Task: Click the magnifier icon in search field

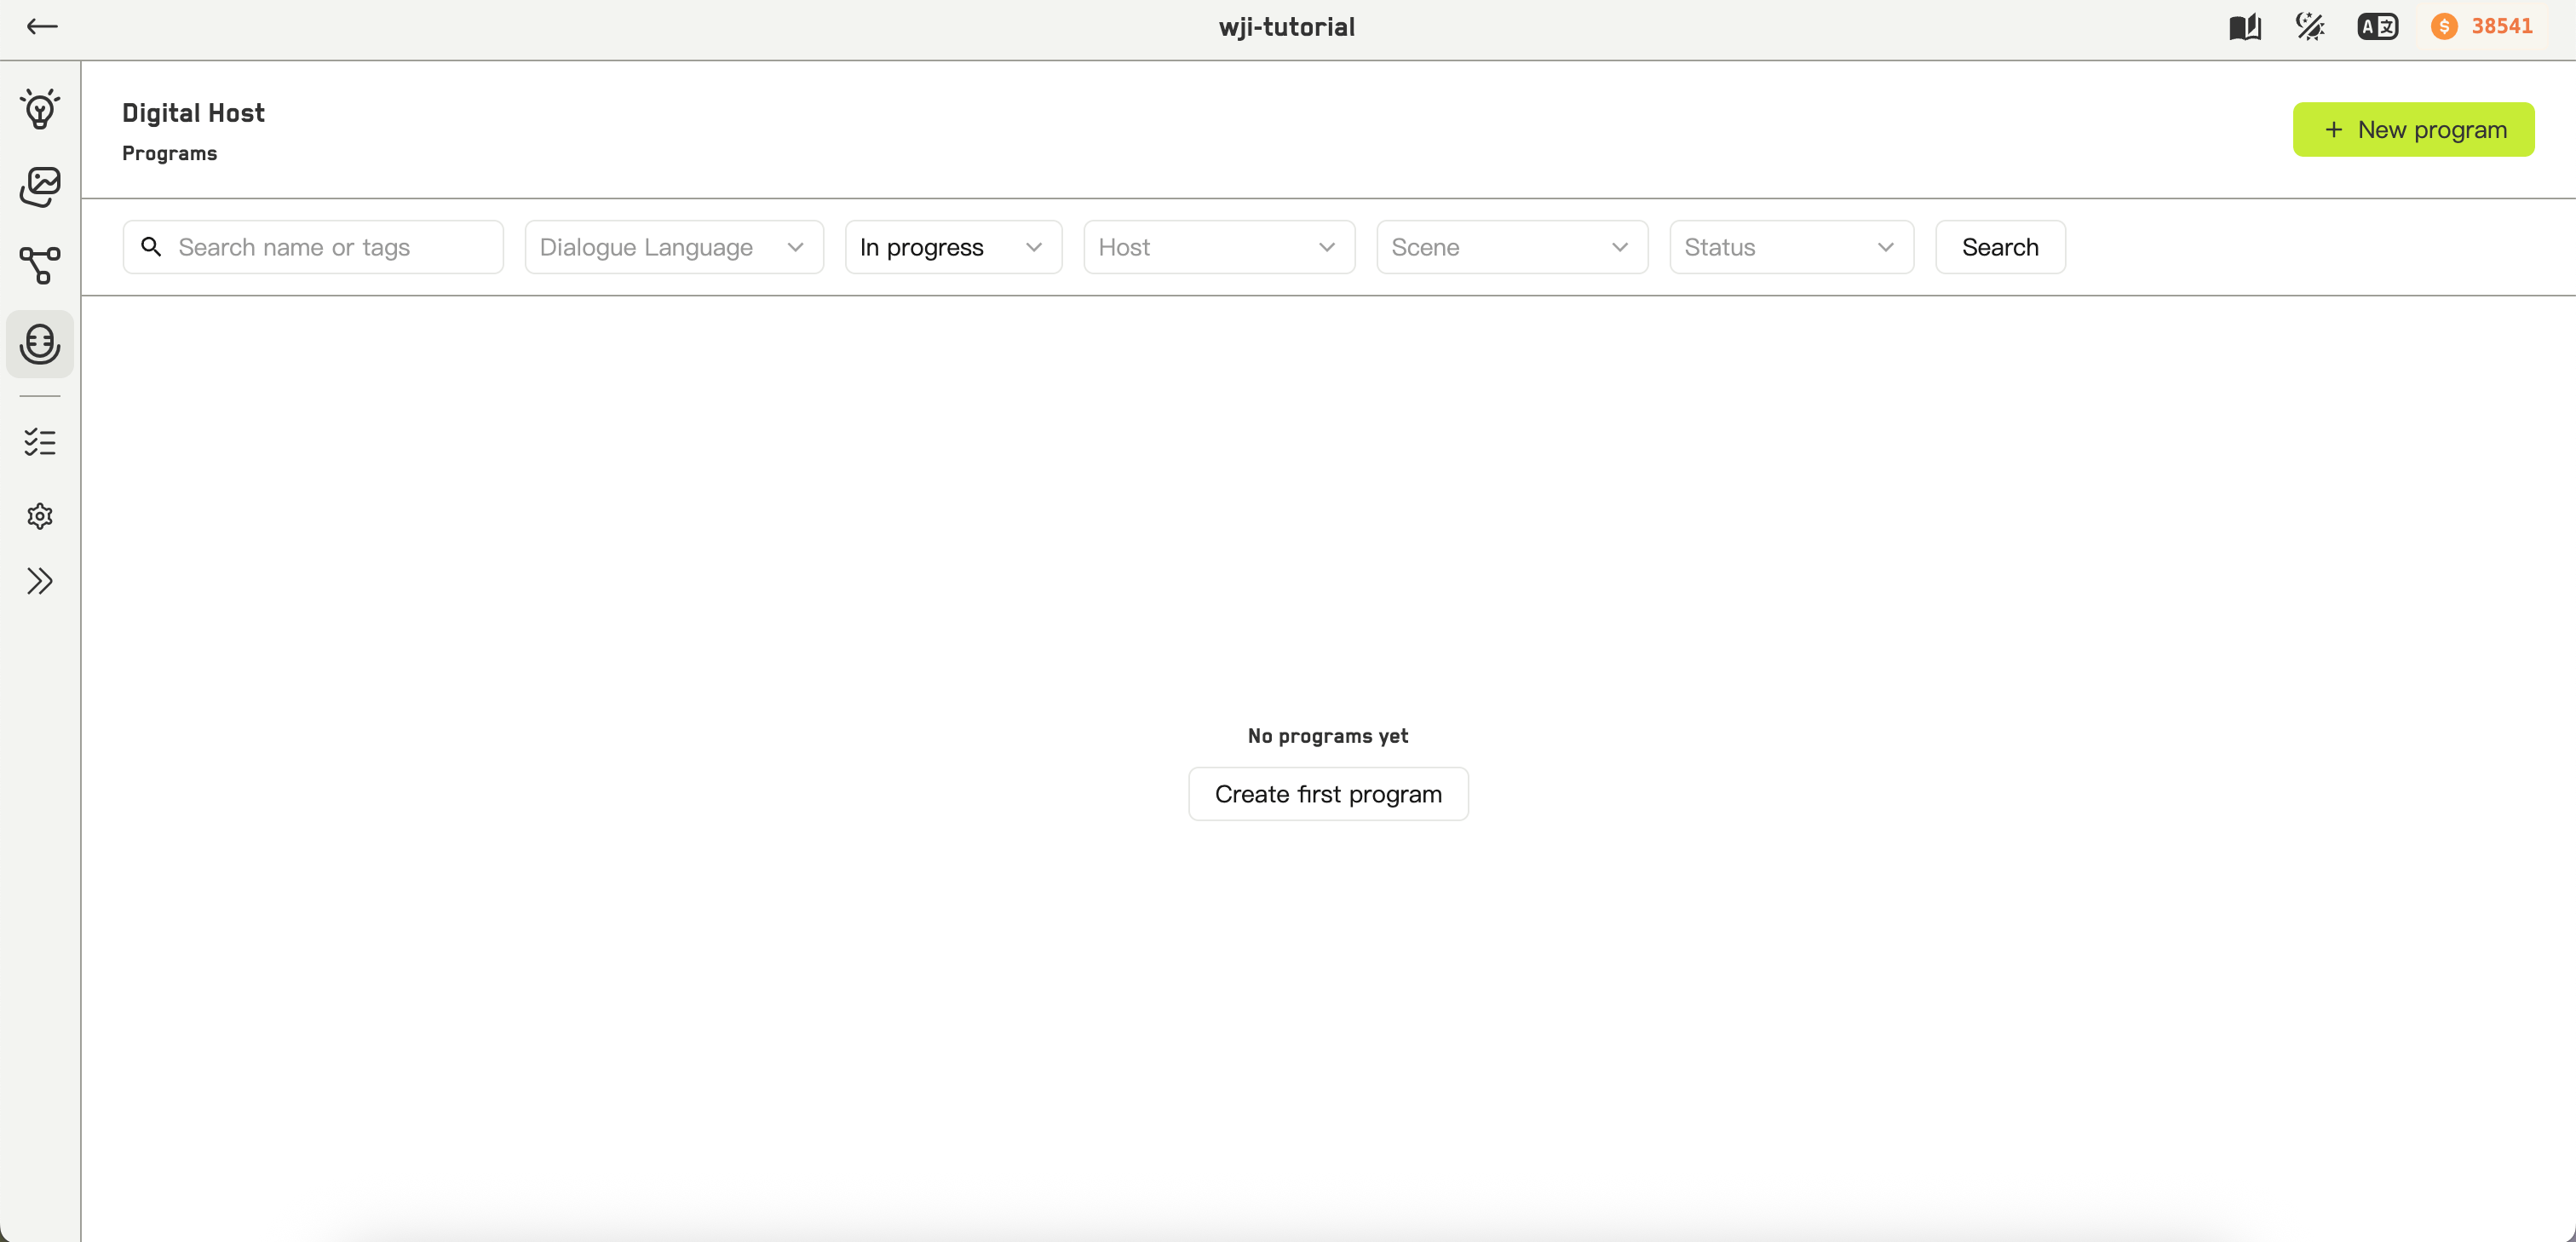Action: point(151,246)
